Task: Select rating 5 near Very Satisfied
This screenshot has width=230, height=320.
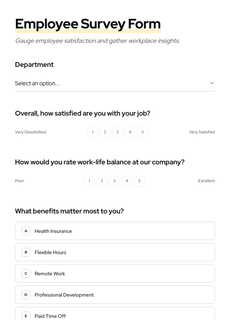Action: (142, 132)
